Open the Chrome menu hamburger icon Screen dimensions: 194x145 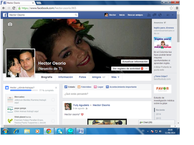pyautogui.click(x=177, y=8)
